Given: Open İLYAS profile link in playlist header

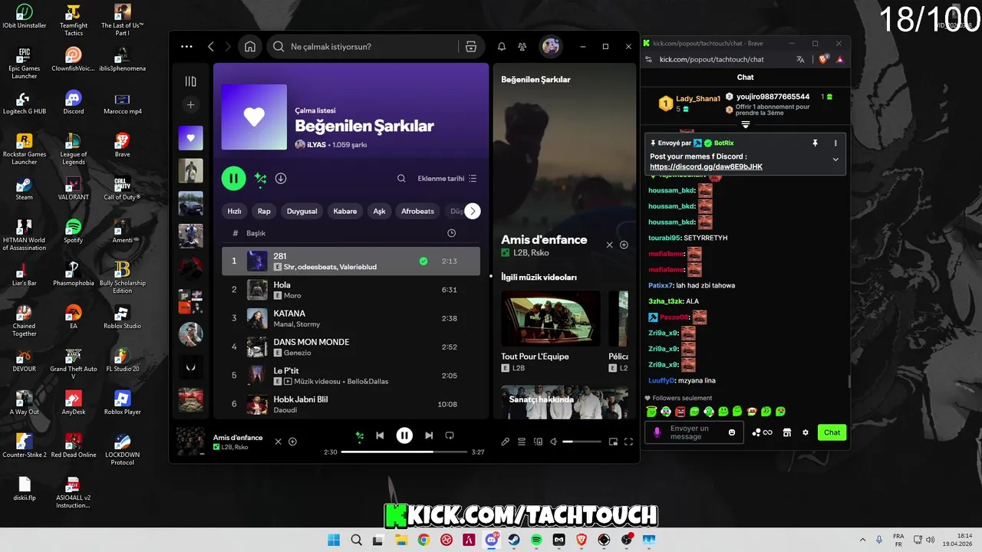Looking at the screenshot, I should (317, 145).
